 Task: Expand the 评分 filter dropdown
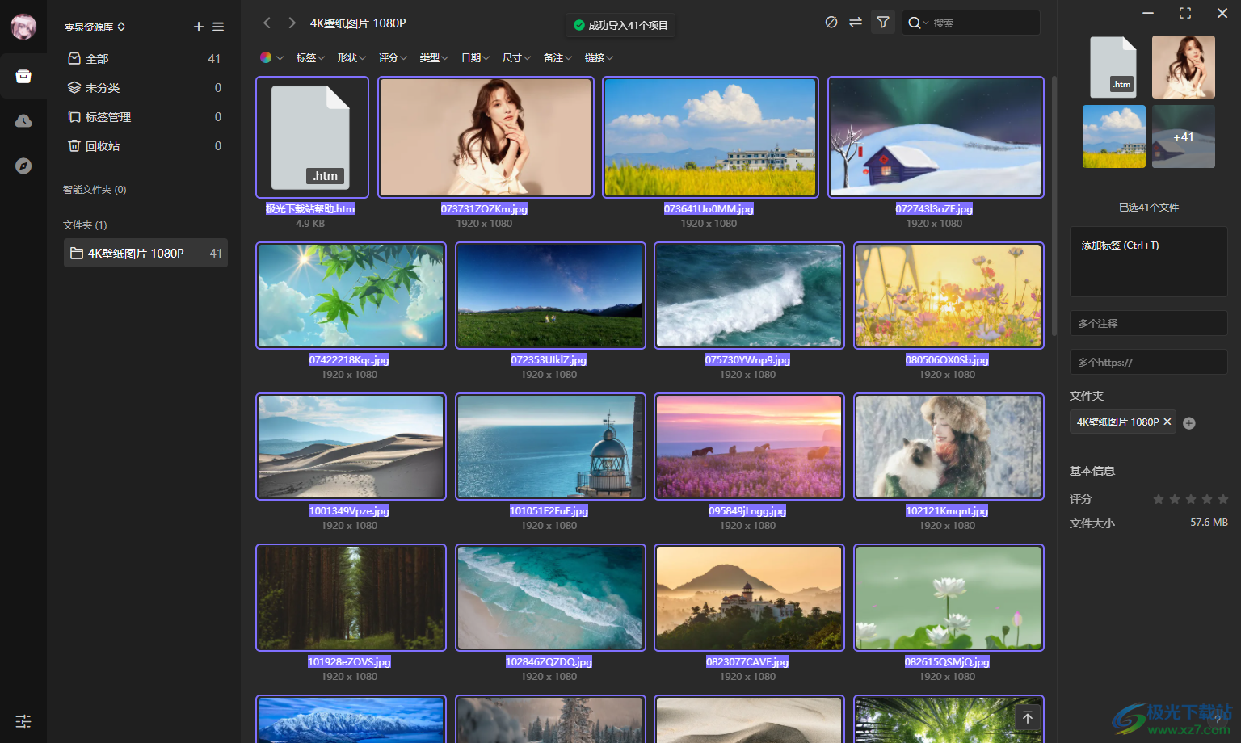393,57
